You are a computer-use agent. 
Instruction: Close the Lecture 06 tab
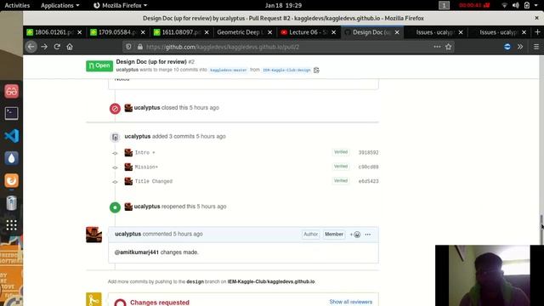(333, 32)
